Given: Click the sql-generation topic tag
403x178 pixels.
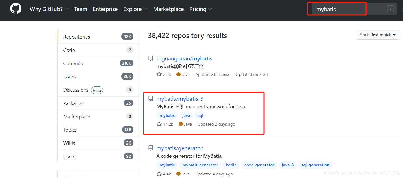Looking at the screenshot, I should [315, 165].
